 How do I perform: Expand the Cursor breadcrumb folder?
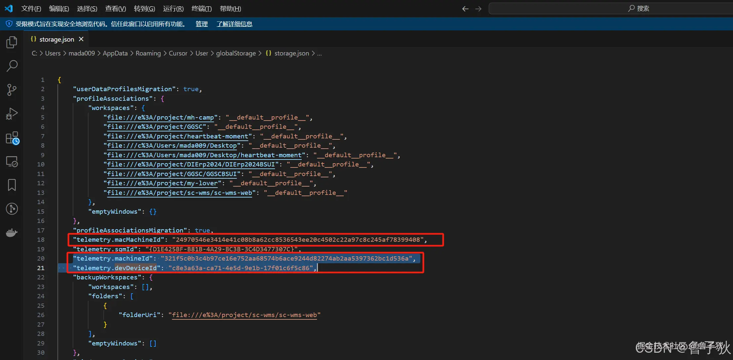[178, 53]
